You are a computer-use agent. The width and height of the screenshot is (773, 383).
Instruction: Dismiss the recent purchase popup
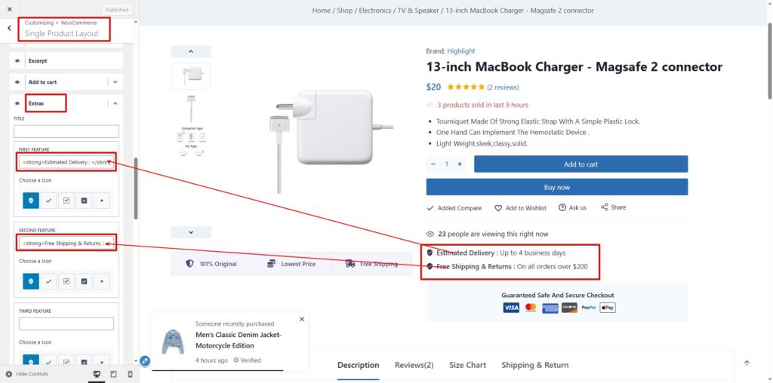click(302, 319)
